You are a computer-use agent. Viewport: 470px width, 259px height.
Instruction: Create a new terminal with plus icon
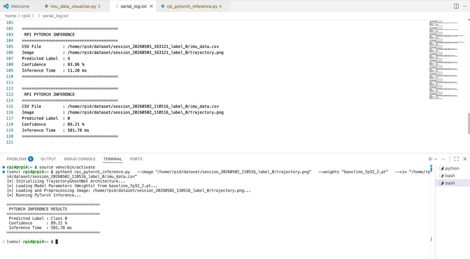[x=430, y=159]
